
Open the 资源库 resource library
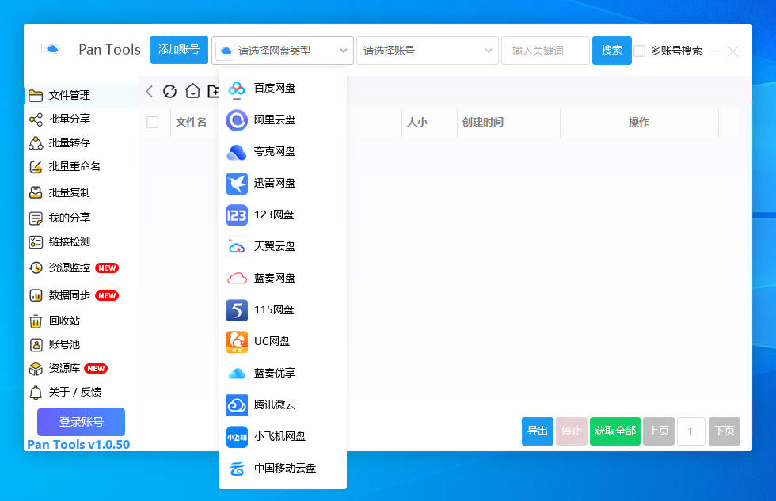(50, 368)
